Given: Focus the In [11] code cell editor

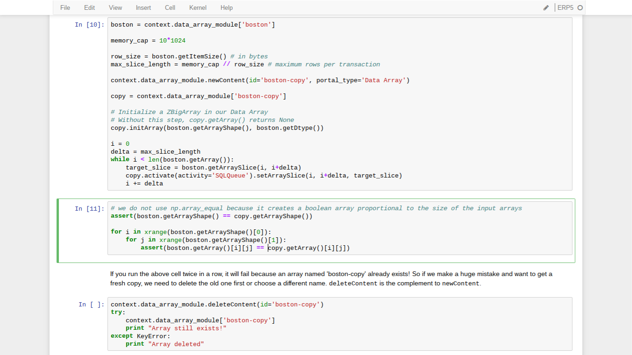Looking at the screenshot, I should click(340, 228).
